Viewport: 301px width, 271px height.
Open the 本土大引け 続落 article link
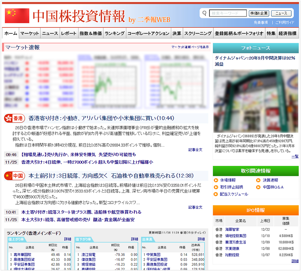[x=78, y=220]
